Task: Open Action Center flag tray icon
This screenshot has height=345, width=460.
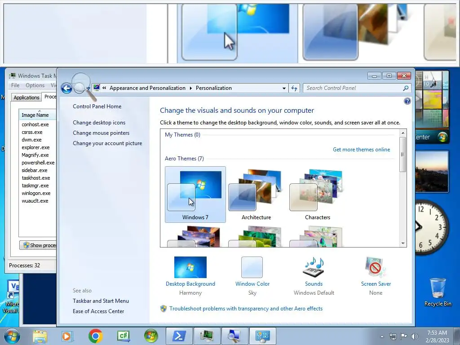Action: 404,336
